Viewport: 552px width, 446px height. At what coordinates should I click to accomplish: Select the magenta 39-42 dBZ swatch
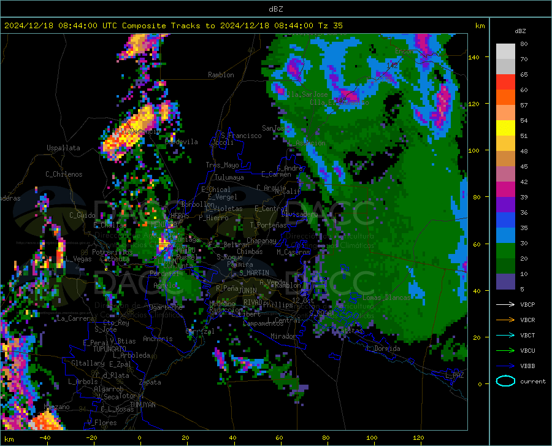pos(505,190)
